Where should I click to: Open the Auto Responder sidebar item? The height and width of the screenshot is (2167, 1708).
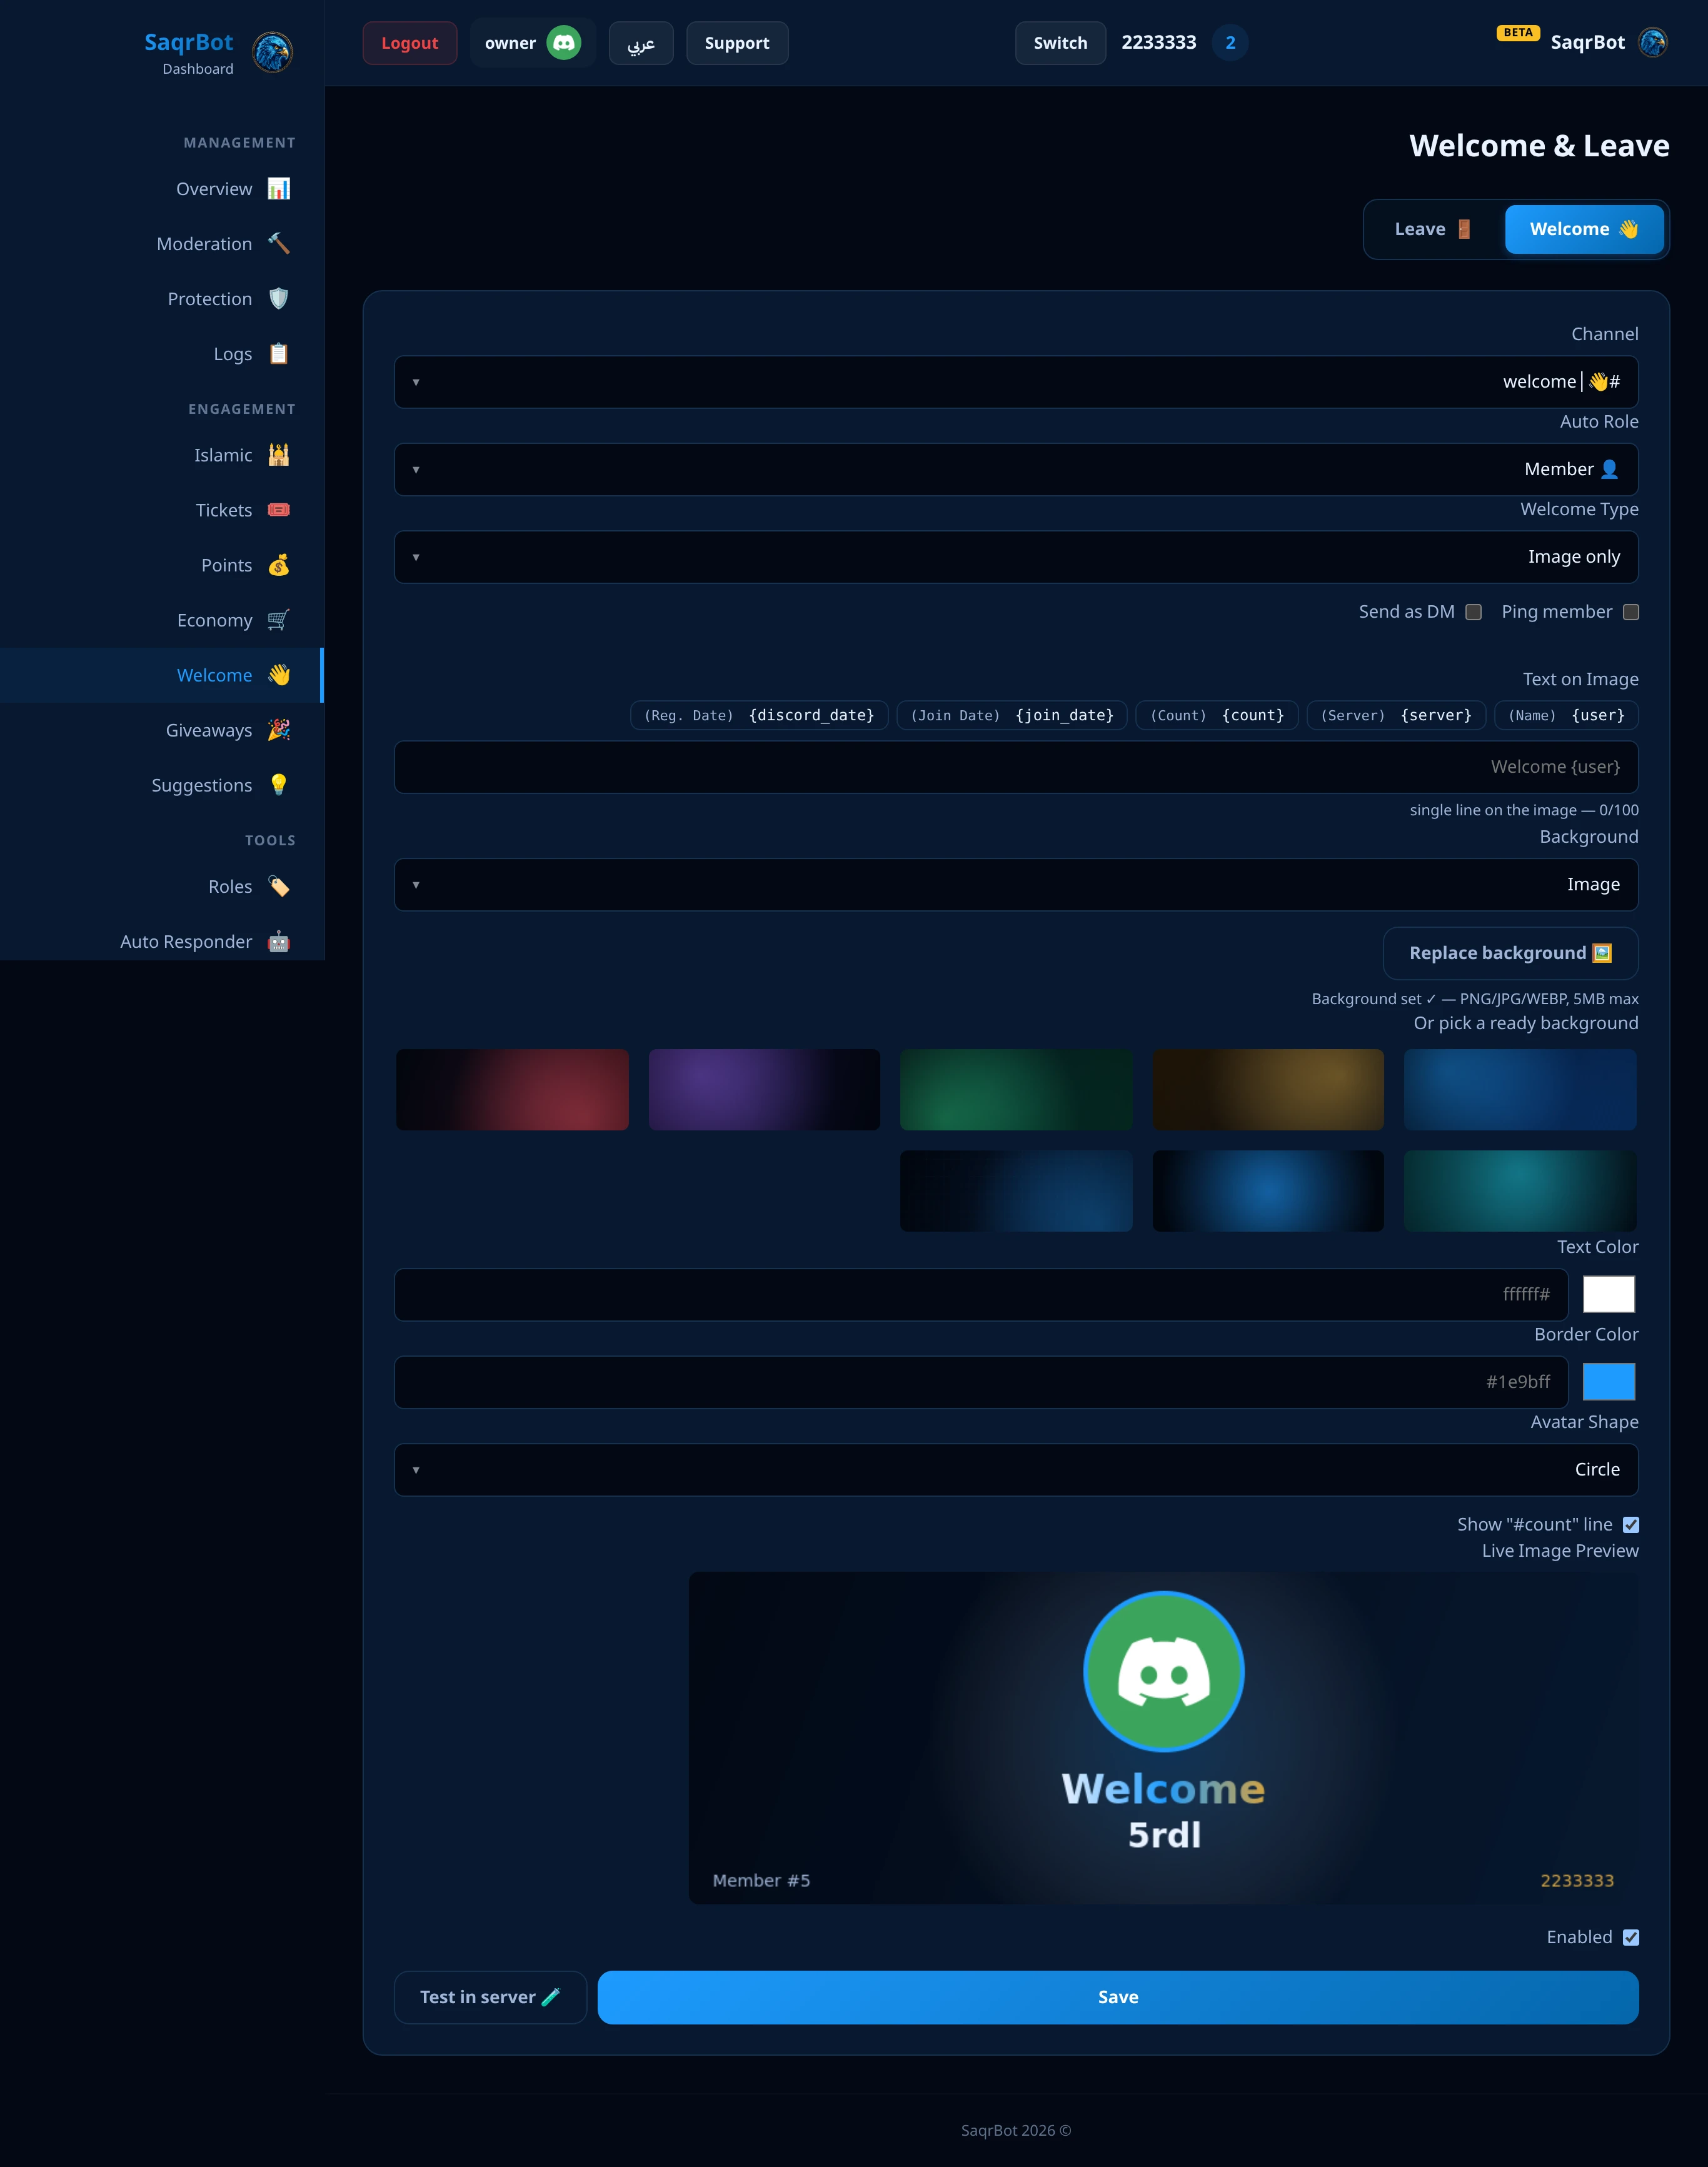[x=162, y=942]
